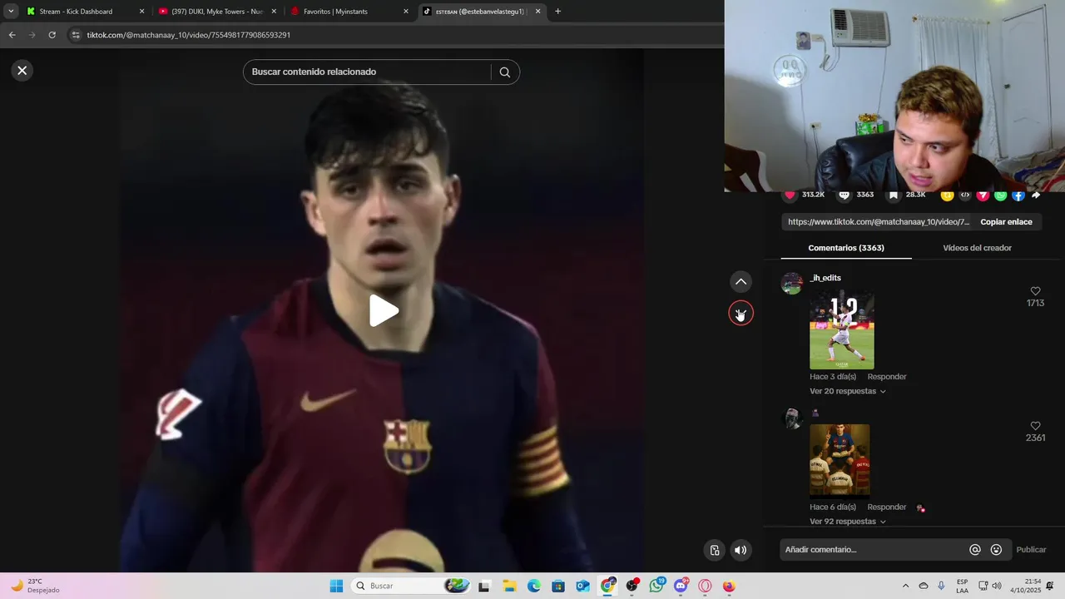Share video to Facebook
The height and width of the screenshot is (599, 1065).
tap(1018, 196)
